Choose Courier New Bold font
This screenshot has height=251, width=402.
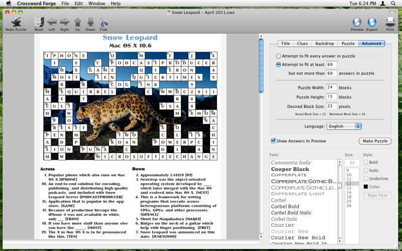[298, 237]
